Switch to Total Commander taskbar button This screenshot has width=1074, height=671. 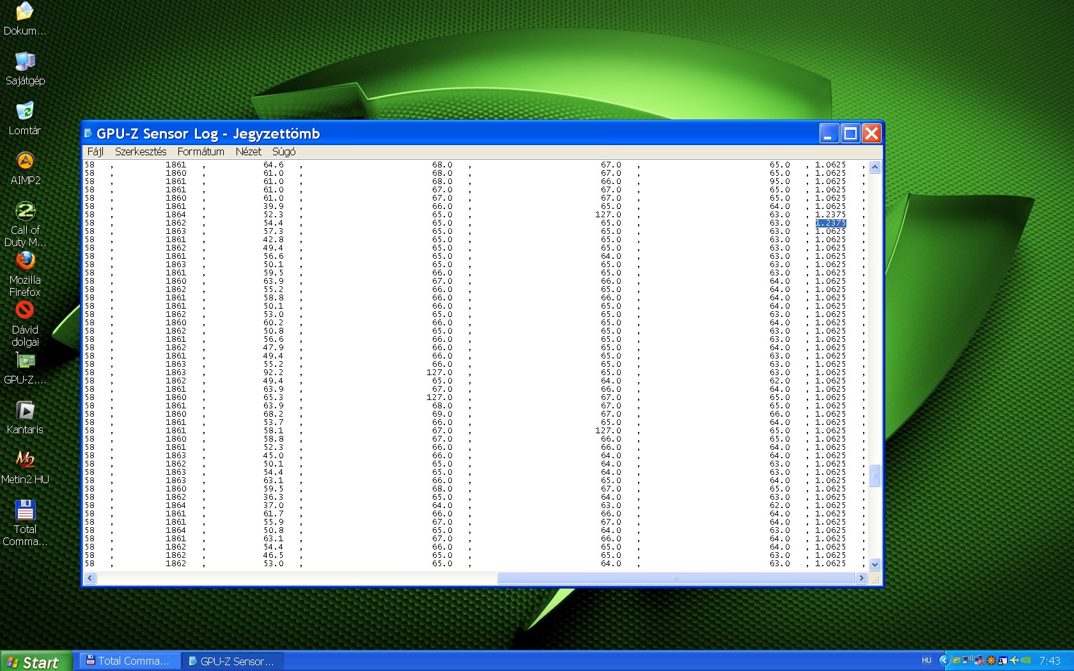[131, 661]
